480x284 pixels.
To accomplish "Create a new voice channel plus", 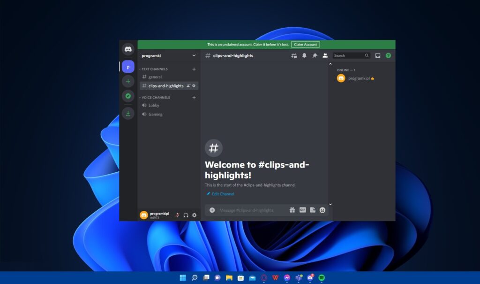I will [x=194, y=98].
